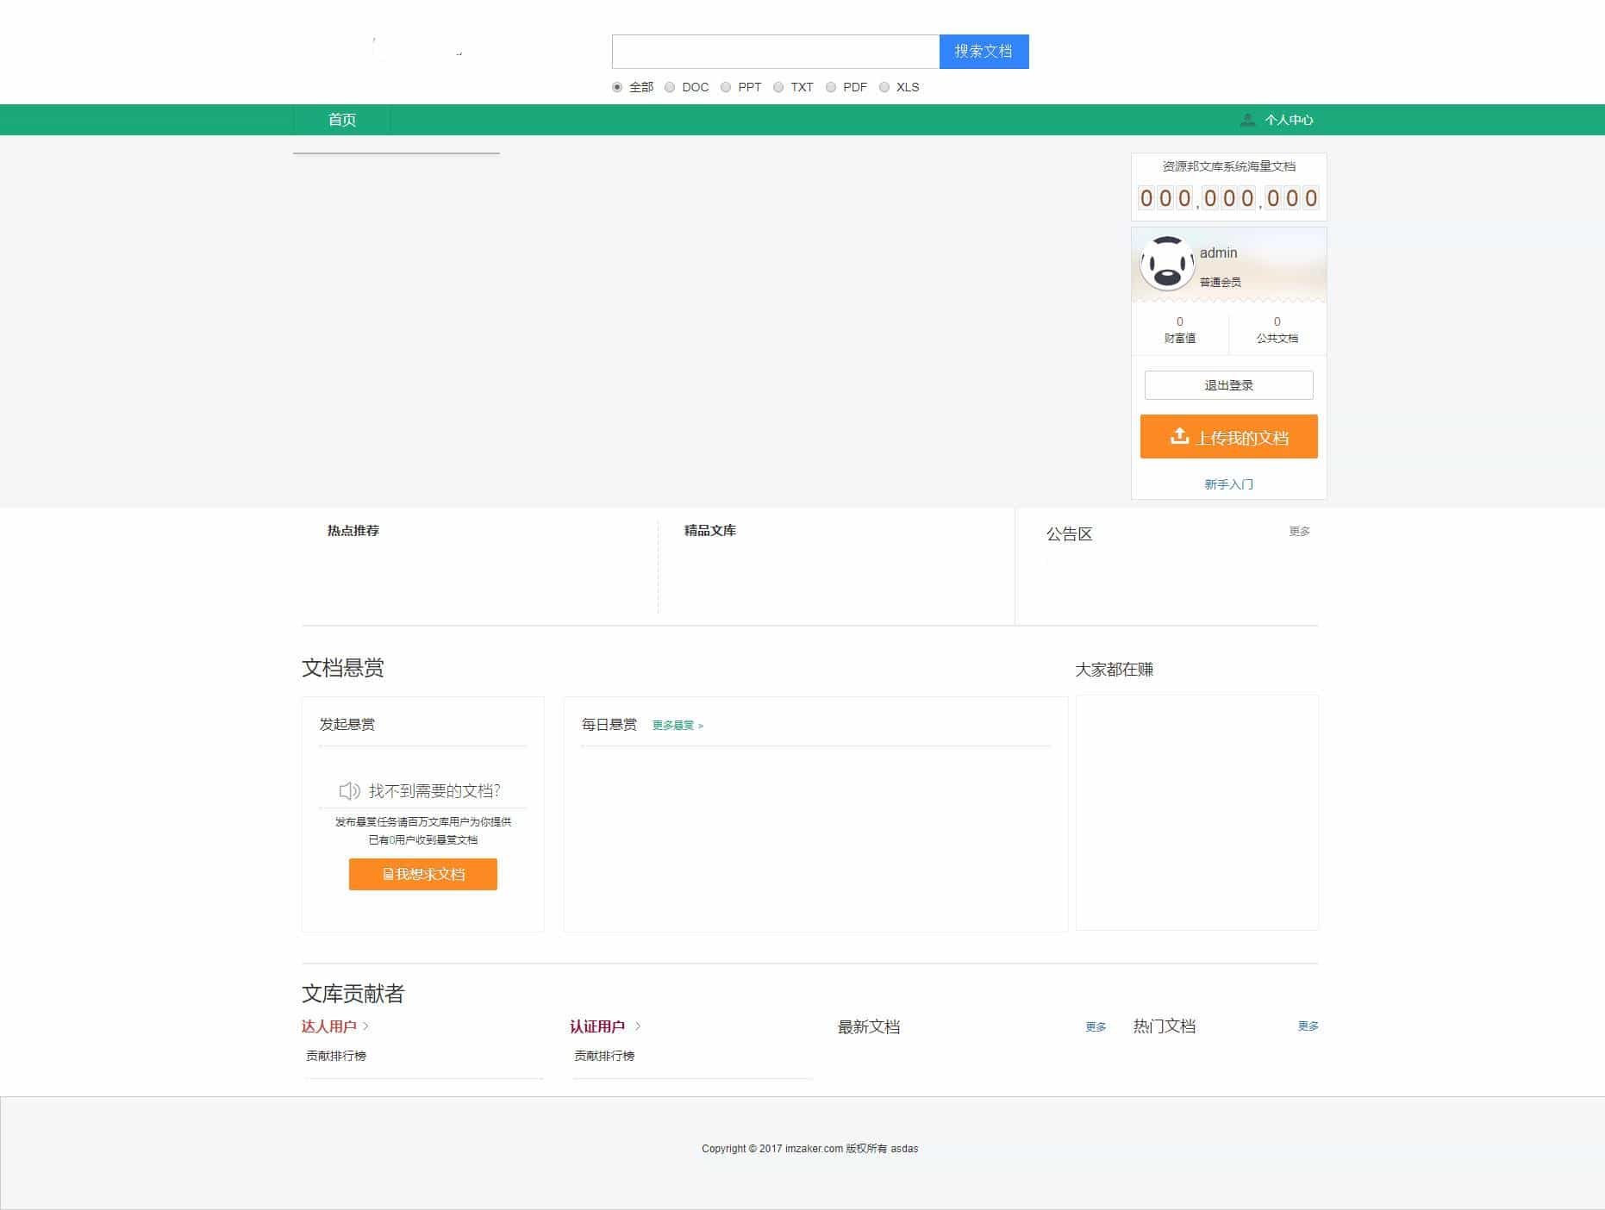The image size is (1605, 1210).
Task: Click the 精品文库 heading
Action: (710, 531)
